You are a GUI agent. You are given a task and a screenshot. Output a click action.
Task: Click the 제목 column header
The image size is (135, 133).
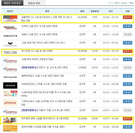(47, 11)
